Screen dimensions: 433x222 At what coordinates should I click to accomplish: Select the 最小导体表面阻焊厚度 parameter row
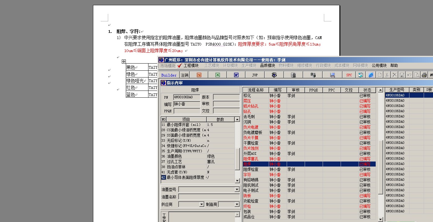click(198, 178)
